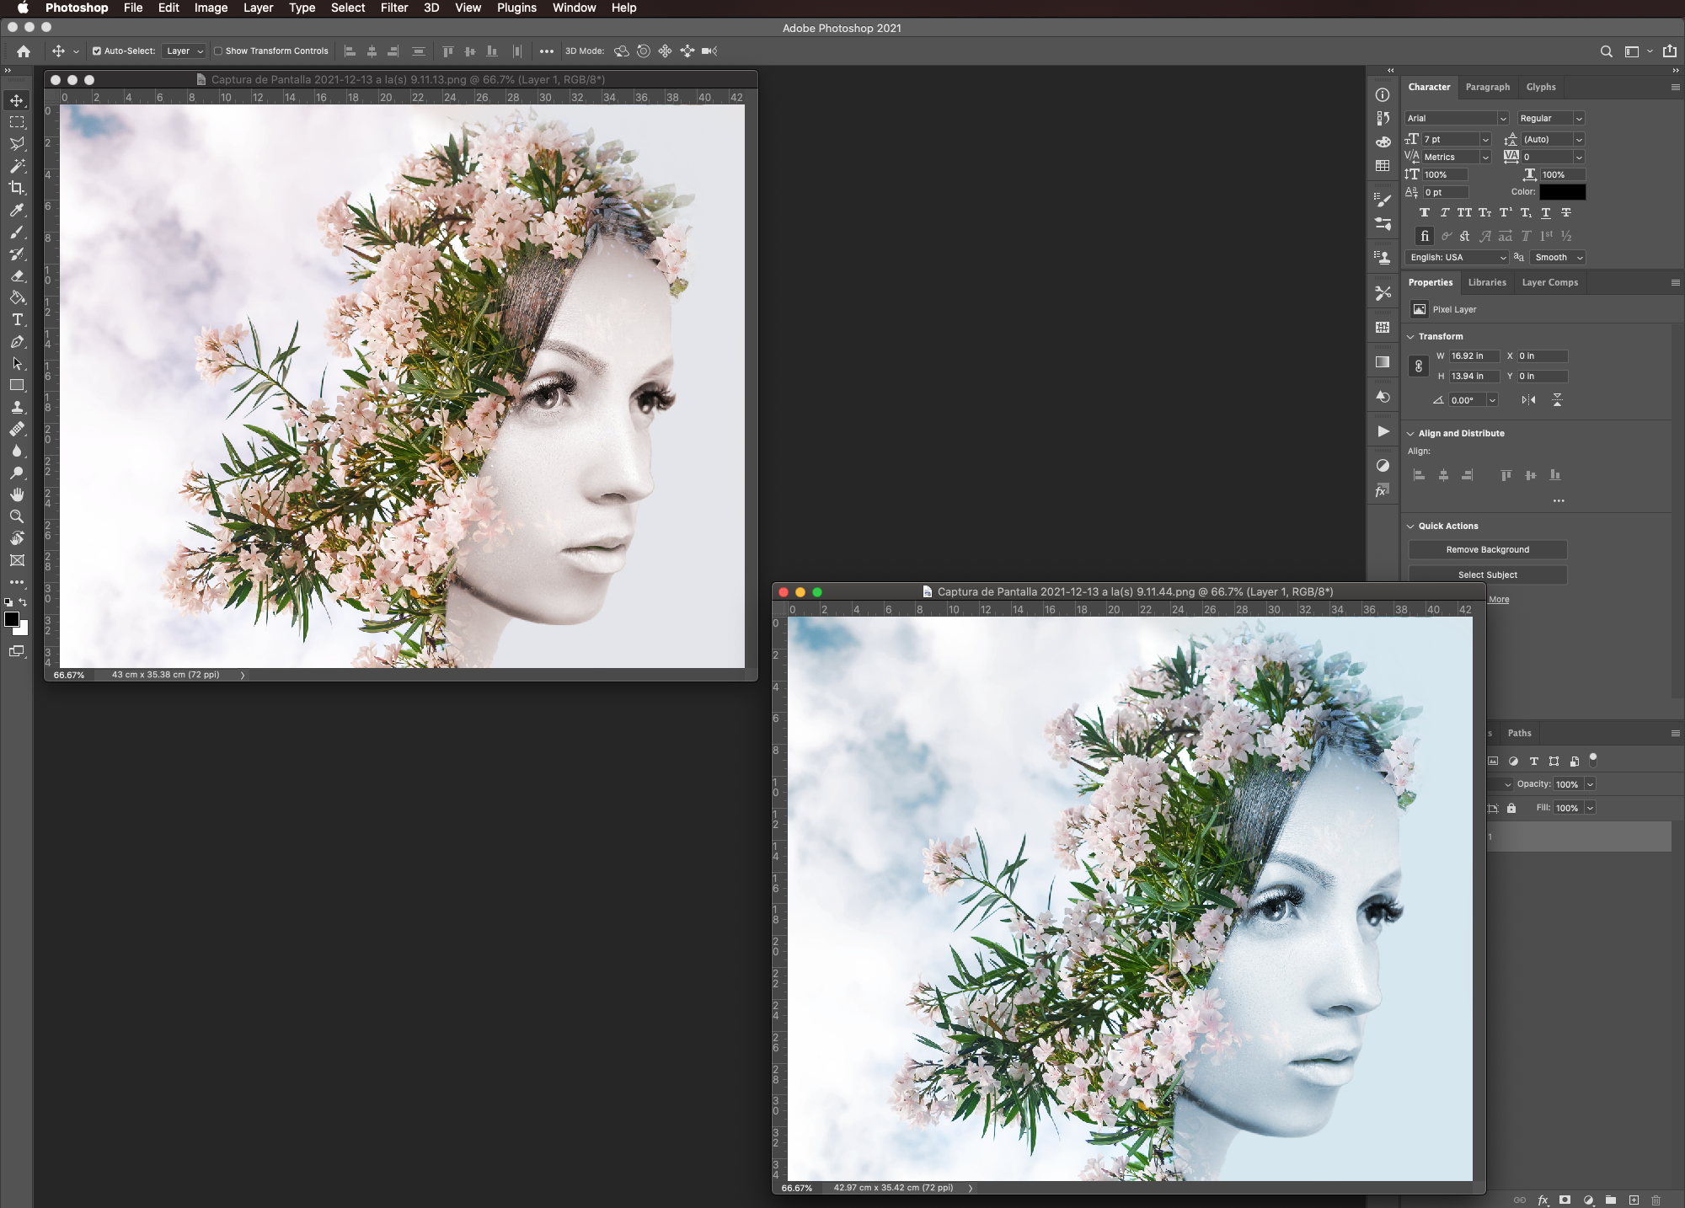Click the Remove Background button
This screenshot has width=1685, height=1208.
(x=1487, y=550)
